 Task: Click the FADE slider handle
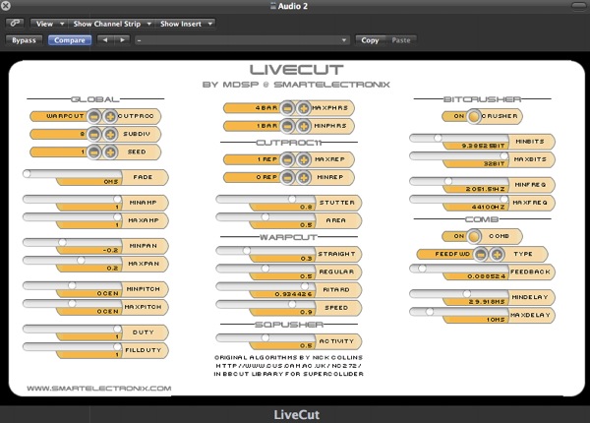click(x=27, y=174)
